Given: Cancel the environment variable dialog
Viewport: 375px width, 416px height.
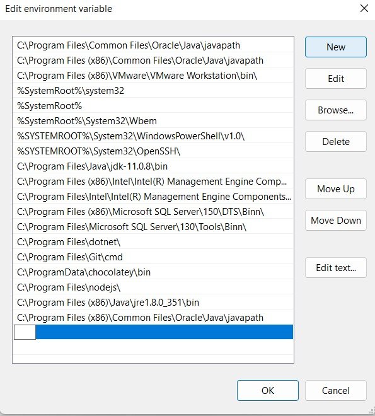Looking at the screenshot, I should pos(336,391).
